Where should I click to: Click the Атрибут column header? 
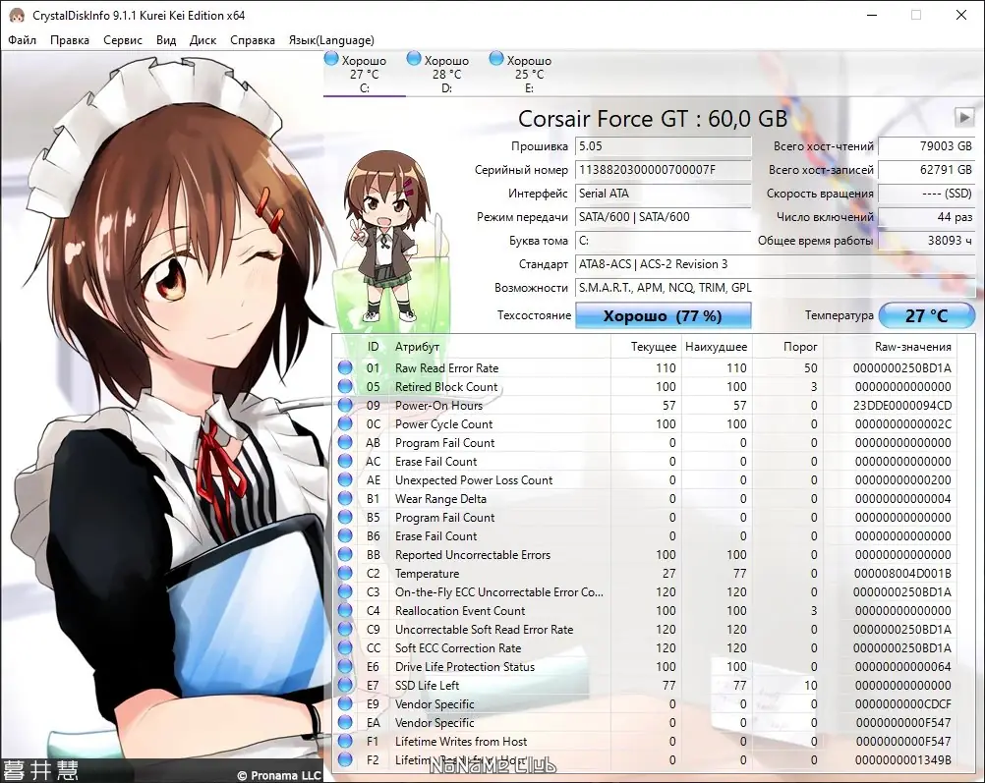(417, 347)
